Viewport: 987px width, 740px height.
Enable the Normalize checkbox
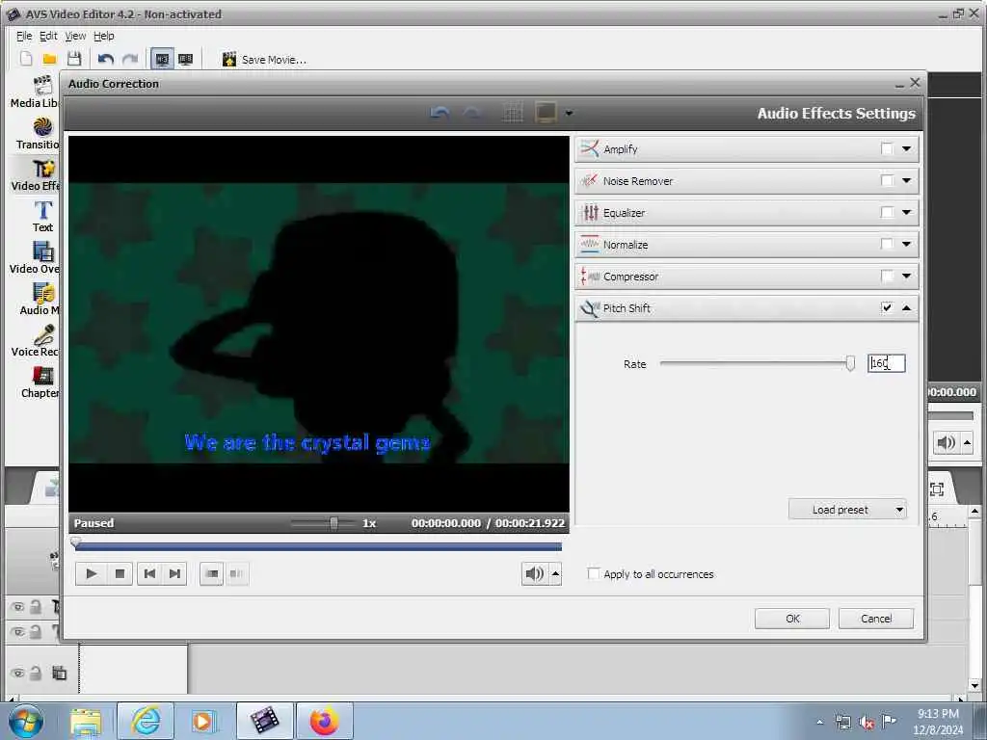click(x=887, y=244)
